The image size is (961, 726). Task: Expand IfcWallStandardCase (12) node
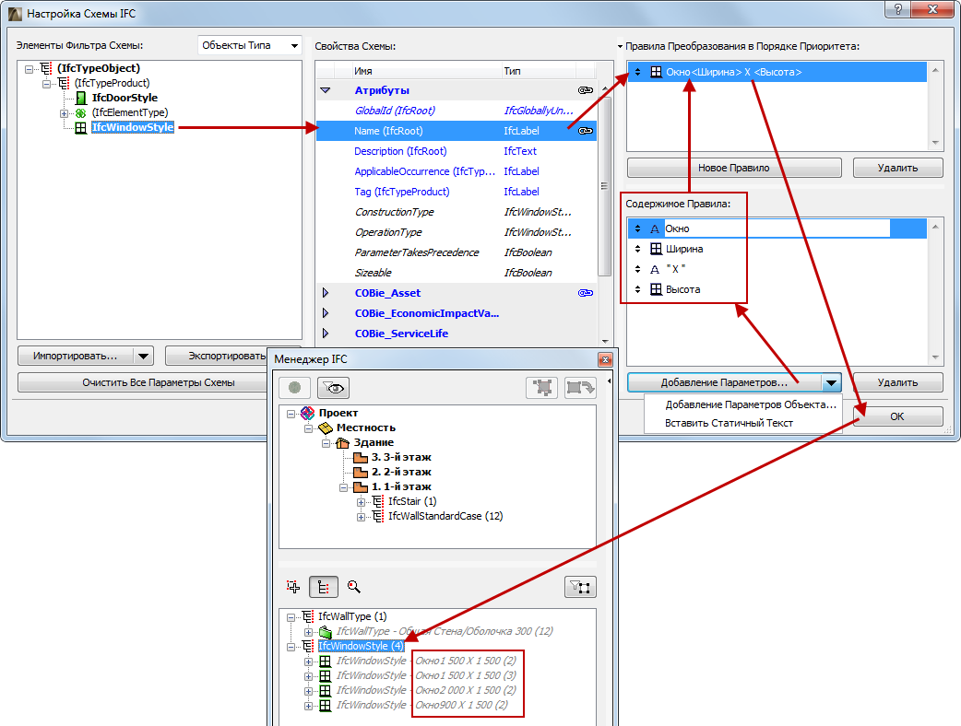click(x=361, y=517)
